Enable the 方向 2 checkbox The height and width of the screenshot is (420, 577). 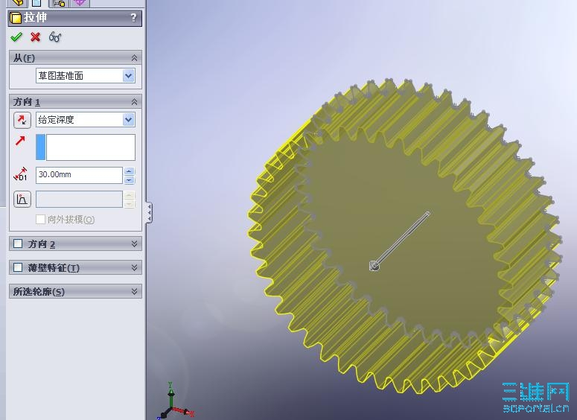click(18, 244)
